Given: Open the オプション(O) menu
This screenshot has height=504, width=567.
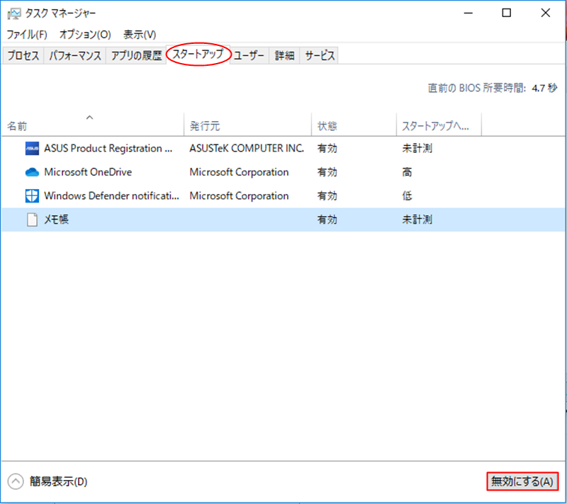Looking at the screenshot, I should (85, 35).
